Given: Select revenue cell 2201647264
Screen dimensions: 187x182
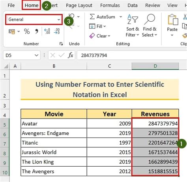Looking at the screenshot, I should 155,143.
